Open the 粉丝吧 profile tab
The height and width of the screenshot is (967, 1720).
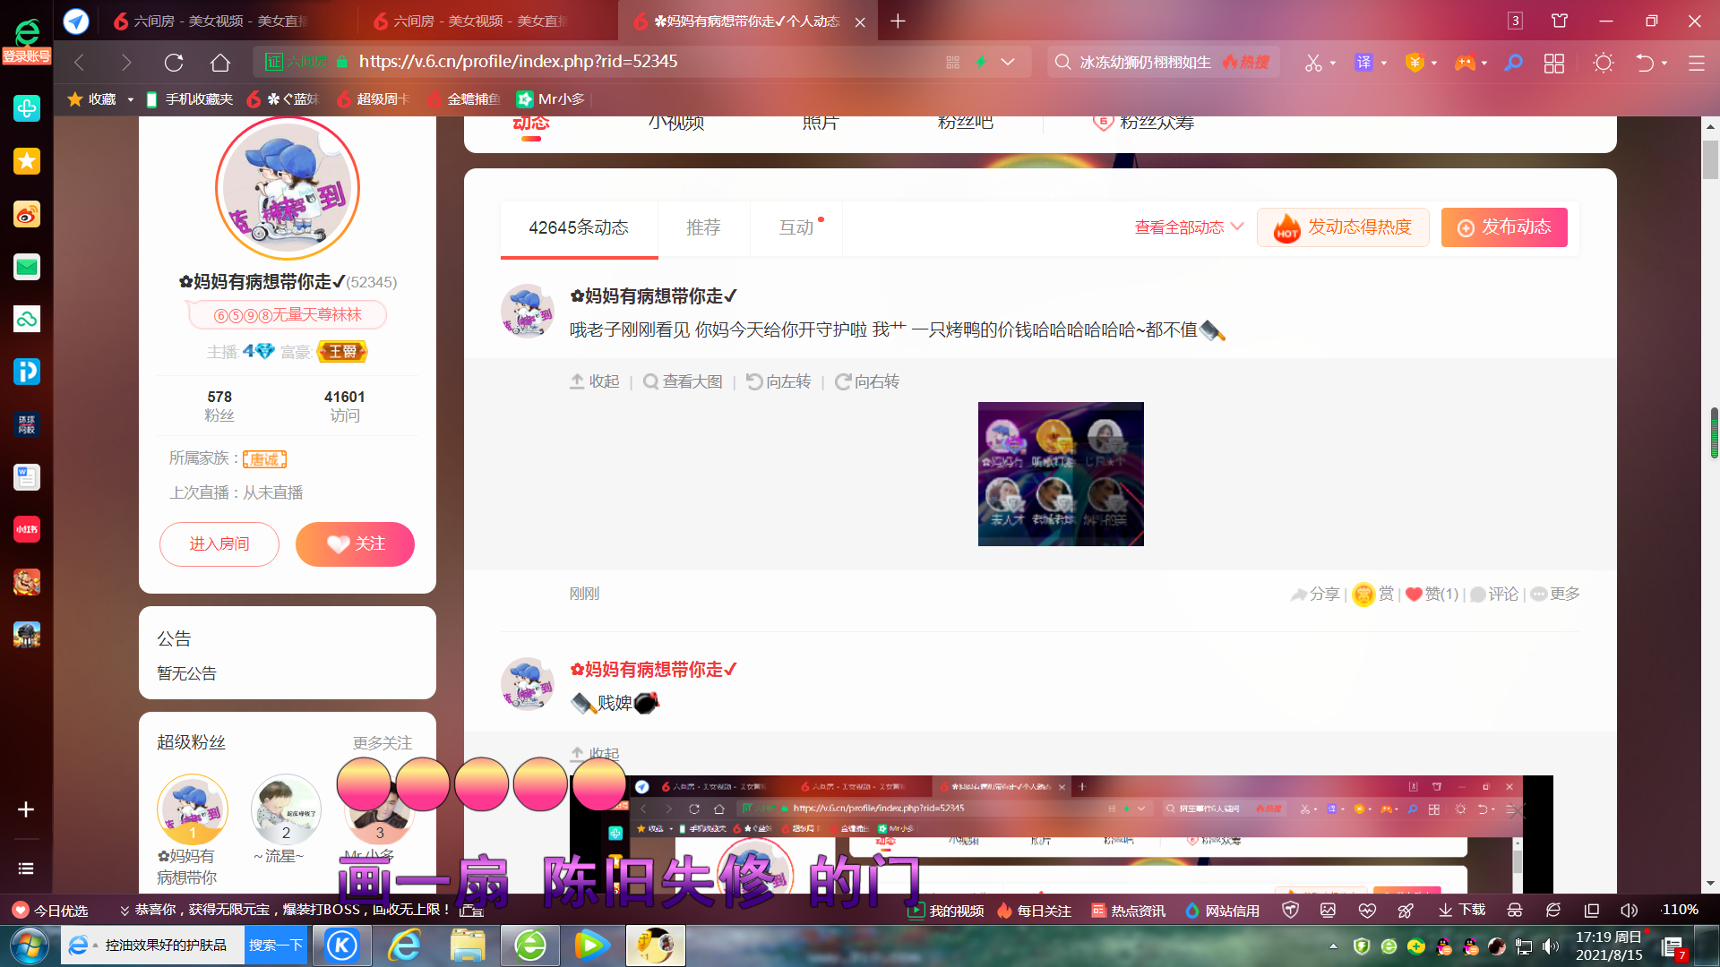point(965,124)
